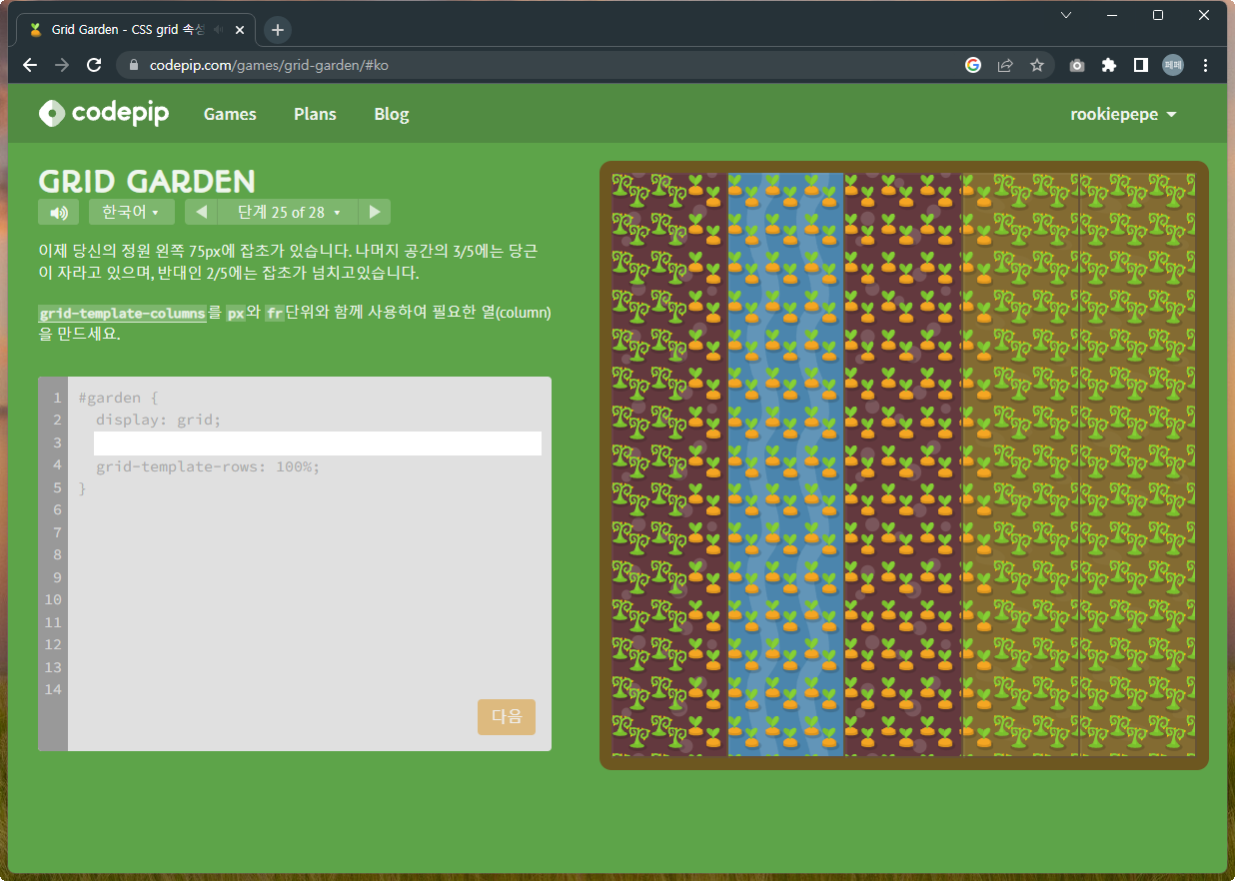Click the grid-template-columns help term
Viewport: 1235px width, 881px height.
(122, 313)
